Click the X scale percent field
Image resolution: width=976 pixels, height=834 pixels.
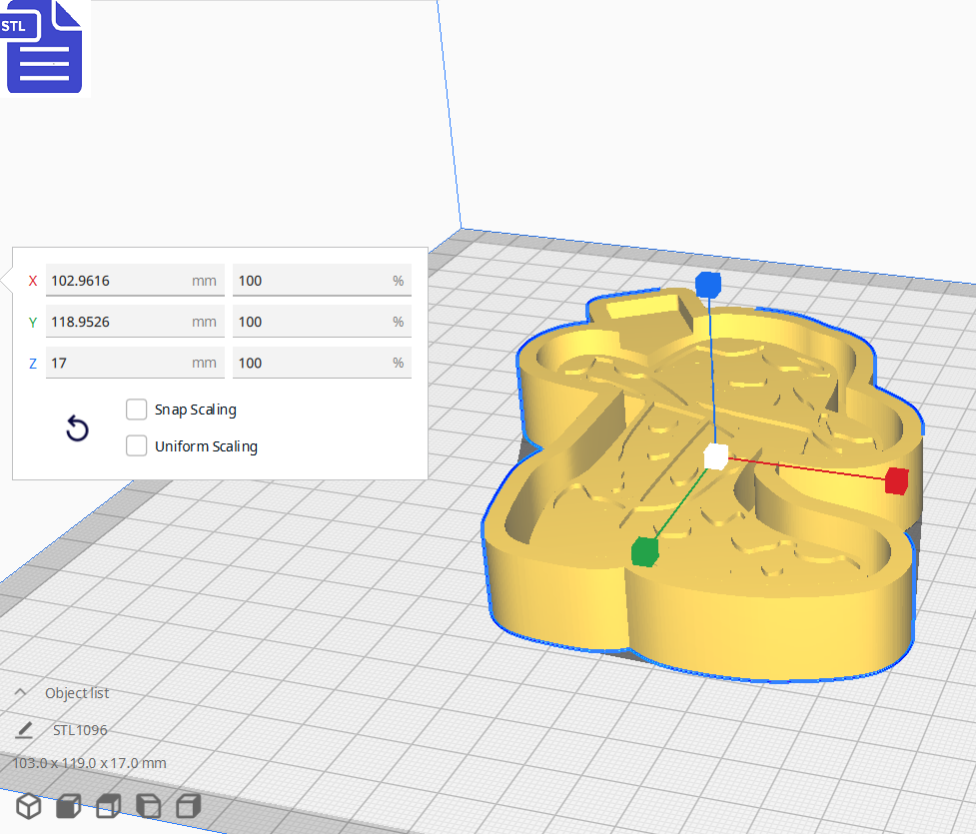pos(310,281)
